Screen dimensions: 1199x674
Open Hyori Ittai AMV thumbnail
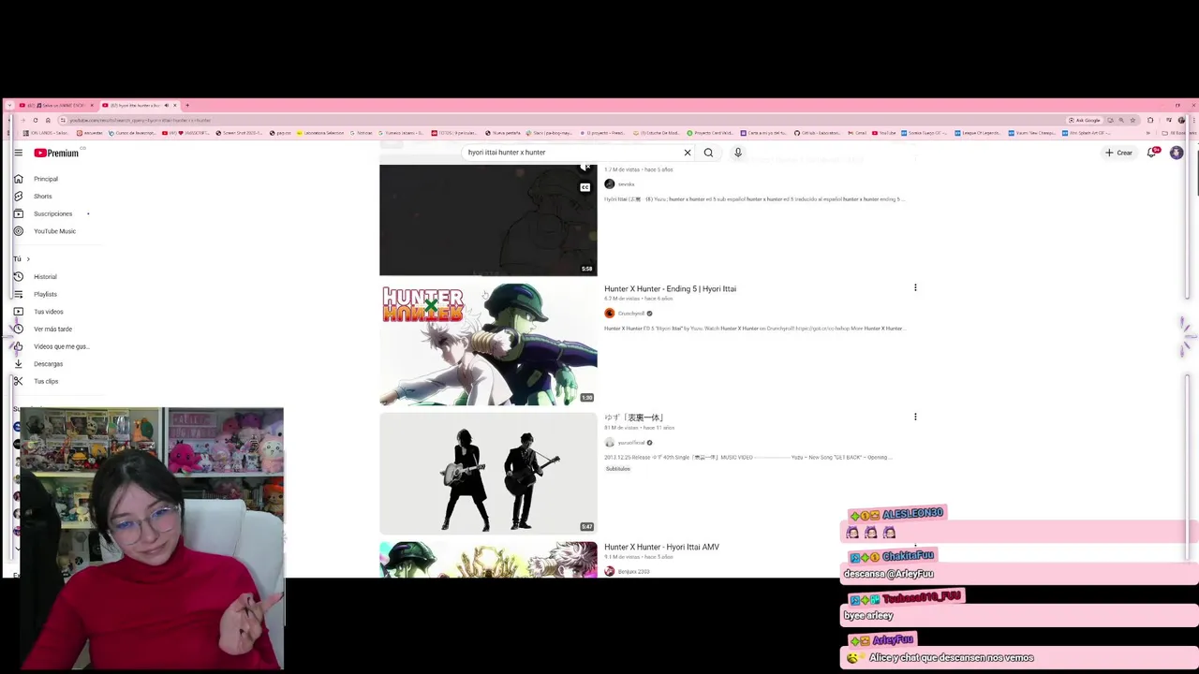(488, 560)
